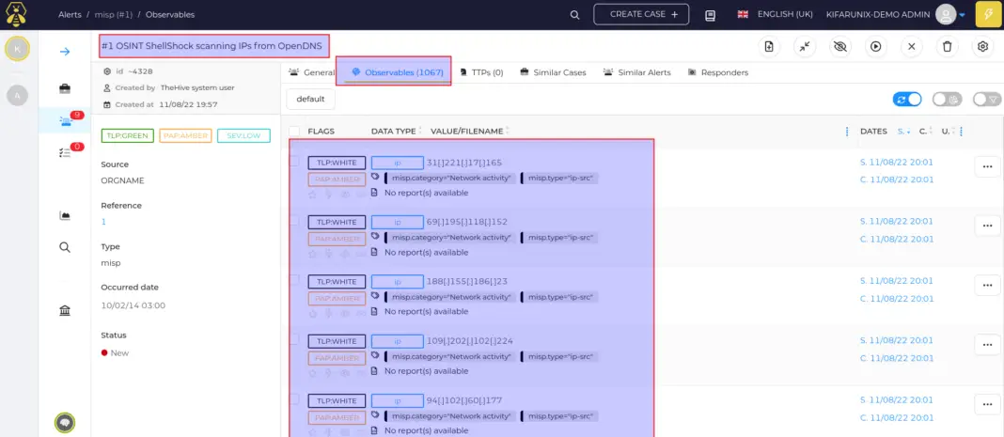The height and width of the screenshot is (437, 1004).
Task: Click the default filter button
Action: 310,100
